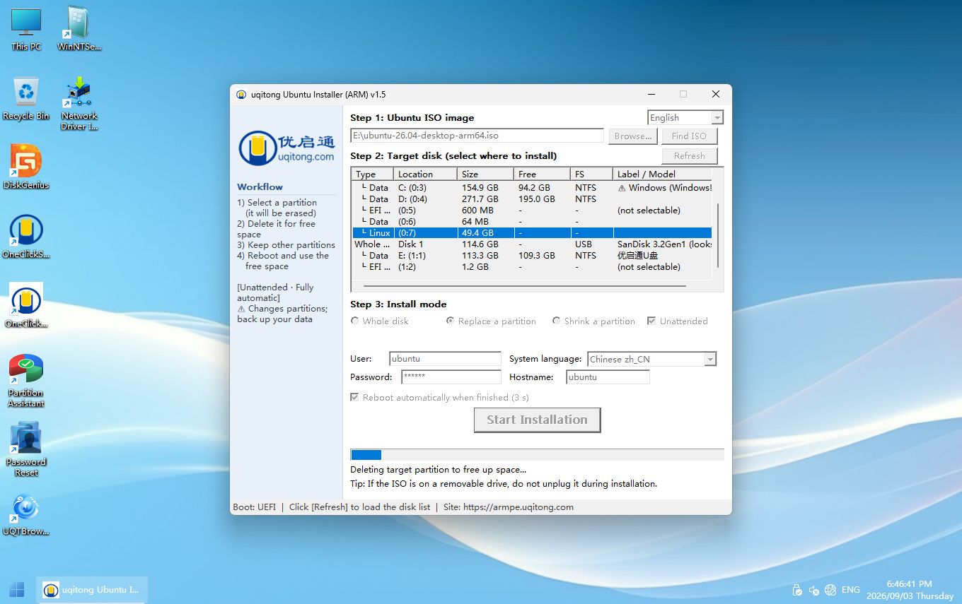This screenshot has width=962, height=604.
Task: Launch the UQTBrowser shortcut
Action: pos(26,514)
